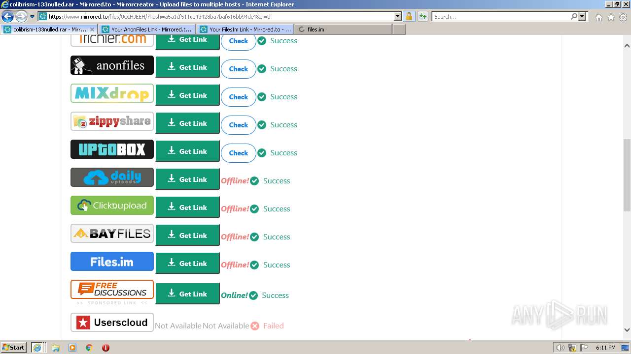The image size is (631, 354).
Task: Click the Free Discussions sponsored logo
Action: [112, 290]
